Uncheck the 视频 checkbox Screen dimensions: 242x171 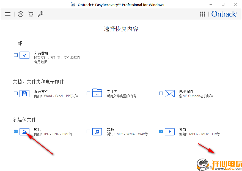[x=161, y=131]
